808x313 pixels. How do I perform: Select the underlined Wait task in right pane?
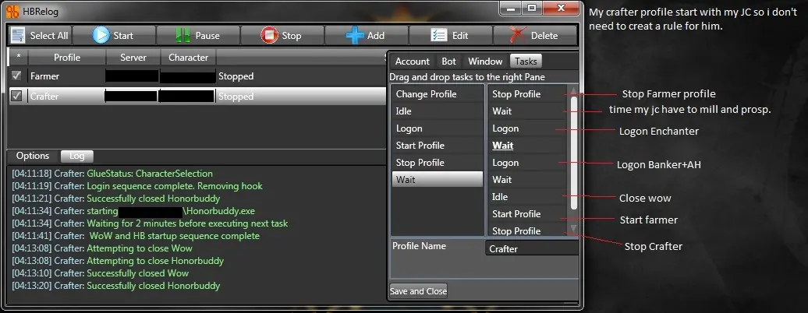coord(503,146)
